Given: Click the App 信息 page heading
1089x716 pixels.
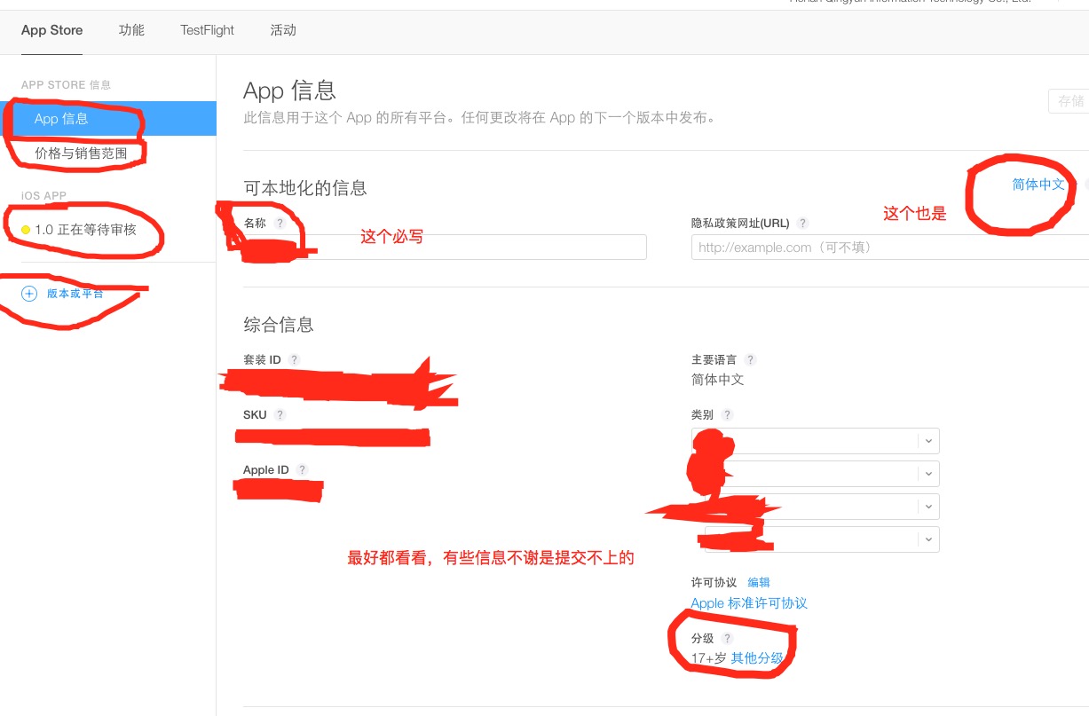Looking at the screenshot, I should (290, 90).
